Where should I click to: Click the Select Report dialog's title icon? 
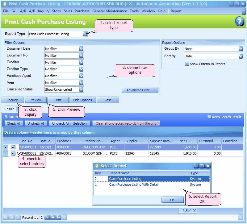click(x=97, y=166)
